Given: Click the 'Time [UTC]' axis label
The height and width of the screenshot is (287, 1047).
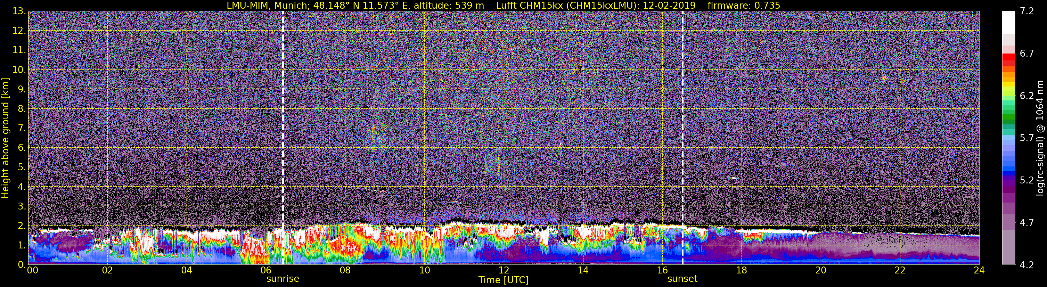Looking at the screenshot, I should [x=504, y=280].
